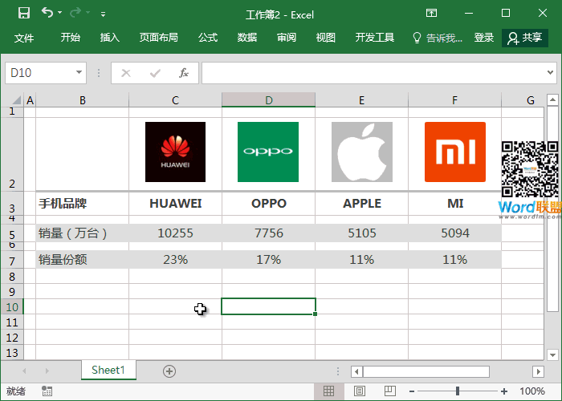Select the OPPO brand name cell
This screenshot has height=401, width=562.
[268, 204]
